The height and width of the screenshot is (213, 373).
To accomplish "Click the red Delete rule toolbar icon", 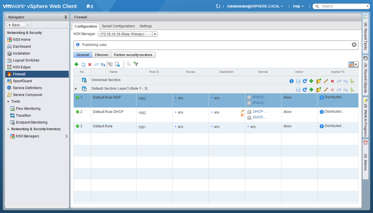I will pos(90,64).
